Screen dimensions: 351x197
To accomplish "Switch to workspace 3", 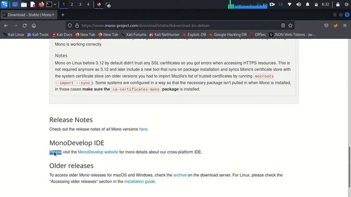I will [80, 4].
